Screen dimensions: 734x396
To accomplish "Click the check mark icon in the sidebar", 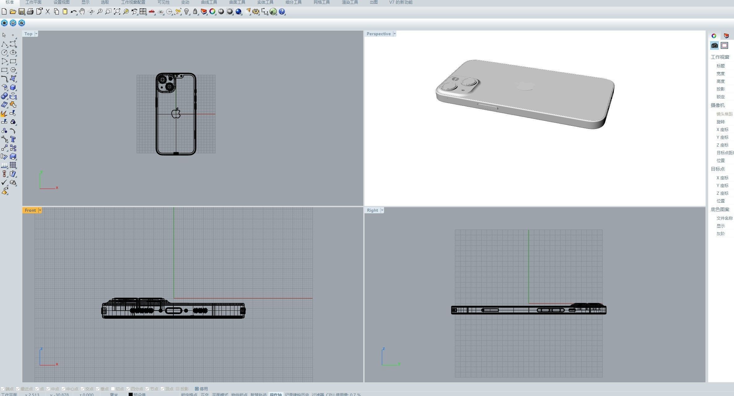I will tap(4, 183).
